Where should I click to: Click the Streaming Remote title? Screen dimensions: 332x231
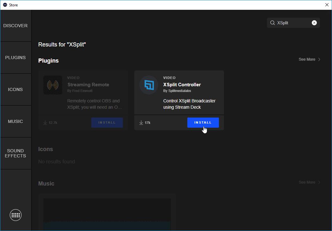point(88,85)
